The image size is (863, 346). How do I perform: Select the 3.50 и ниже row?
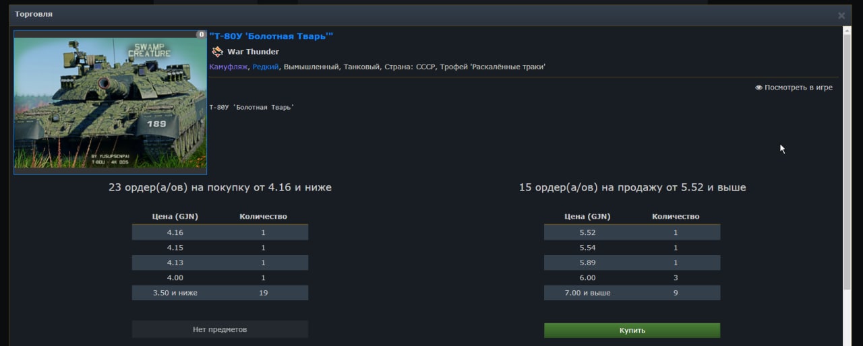220,293
